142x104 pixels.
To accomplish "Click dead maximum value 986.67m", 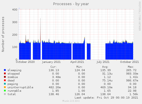I will point(132,81).
